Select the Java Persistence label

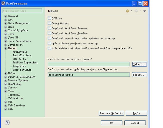coord(20,41)
